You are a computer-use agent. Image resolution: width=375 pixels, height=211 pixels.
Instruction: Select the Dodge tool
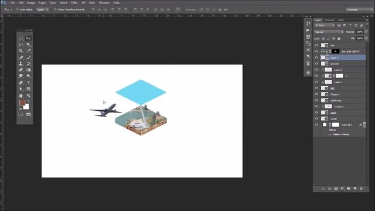[x=29, y=76]
